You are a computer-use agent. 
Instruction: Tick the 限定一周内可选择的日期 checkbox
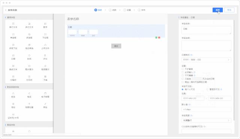183,82
